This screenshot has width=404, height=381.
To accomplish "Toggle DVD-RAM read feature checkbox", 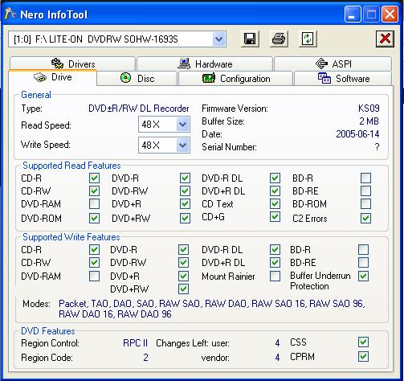I will pyautogui.click(x=94, y=204).
